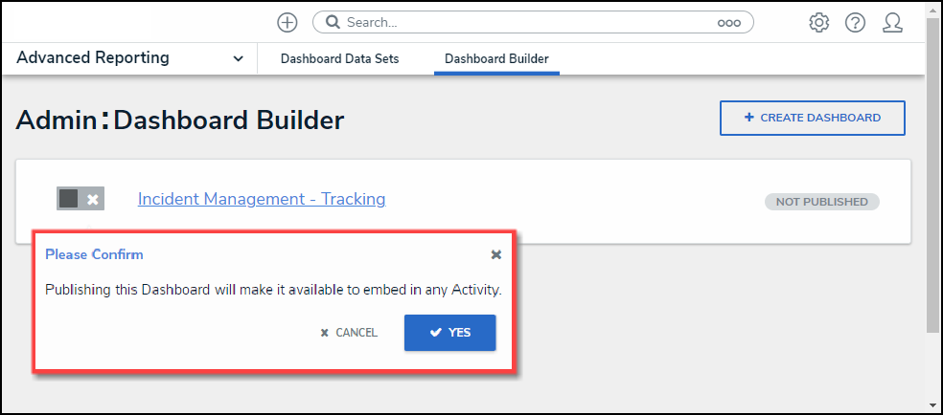Click the plus create icon in top bar
Image resolution: width=943 pixels, height=415 pixels.
287,22
